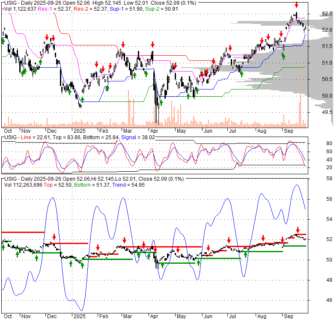The width and height of the screenshot is (334, 319).
Task: Click the 'Sup-2 = 50.91' green legend label
Action: 161,9
